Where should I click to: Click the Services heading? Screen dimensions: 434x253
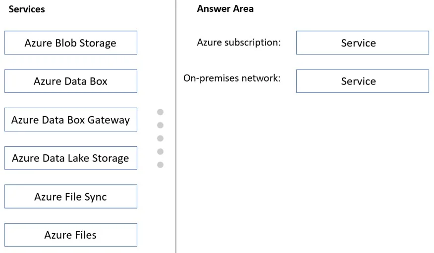tap(27, 9)
